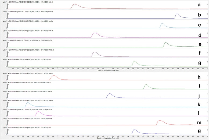This screenshot has height=140, width=209.
Task: Click the peak in trace j
Action: [109, 94]
